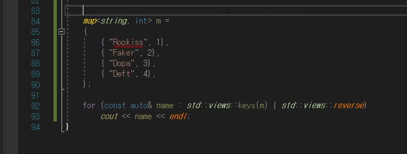407x154 pixels.
Task: Click the "Deft" string literal
Action: click(x=121, y=74)
